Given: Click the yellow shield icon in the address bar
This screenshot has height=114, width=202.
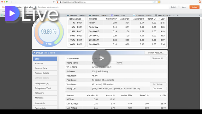Looking at the screenshot, I should (159, 2).
